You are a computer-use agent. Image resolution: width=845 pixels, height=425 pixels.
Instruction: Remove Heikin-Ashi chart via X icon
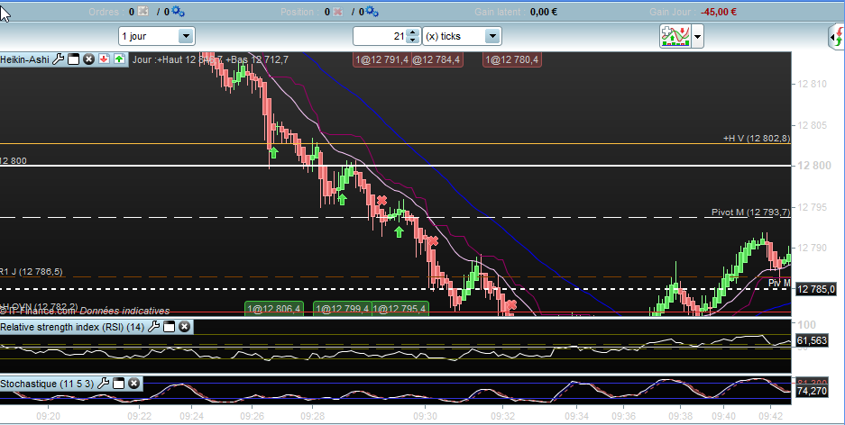[89, 59]
